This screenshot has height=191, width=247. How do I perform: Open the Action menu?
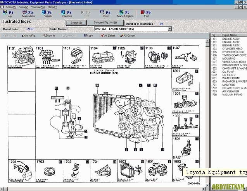tap(11, 7)
